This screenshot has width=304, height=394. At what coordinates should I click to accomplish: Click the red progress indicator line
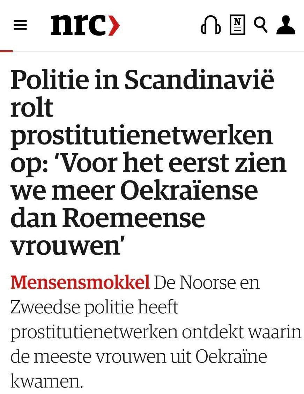click(x=6, y=51)
